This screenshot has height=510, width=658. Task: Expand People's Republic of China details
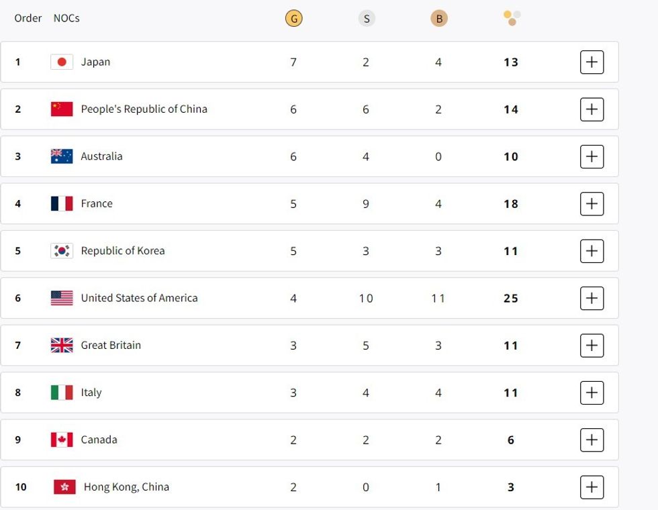(592, 109)
